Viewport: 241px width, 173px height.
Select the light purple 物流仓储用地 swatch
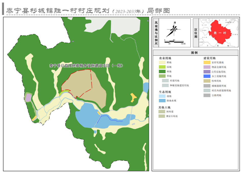tap(207, 67)
